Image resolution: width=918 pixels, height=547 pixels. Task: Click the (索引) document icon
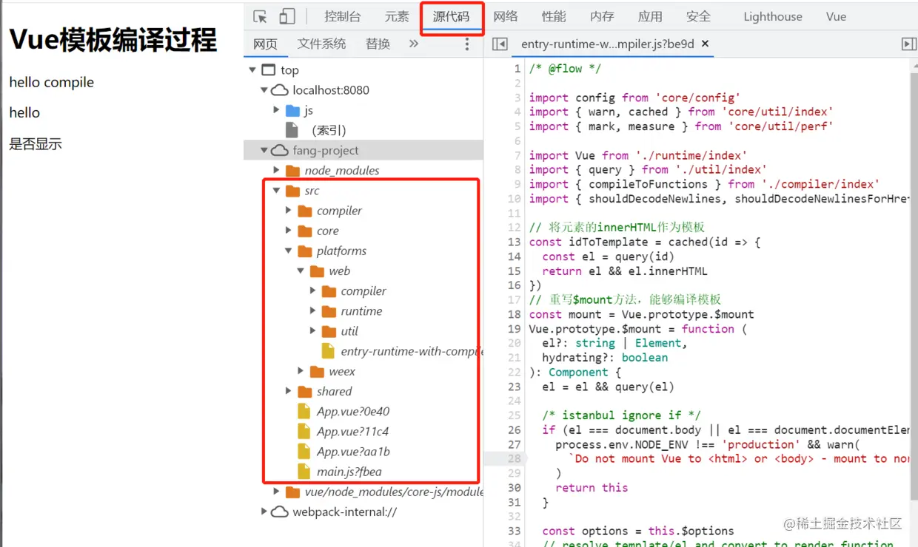tap(292, 130)
